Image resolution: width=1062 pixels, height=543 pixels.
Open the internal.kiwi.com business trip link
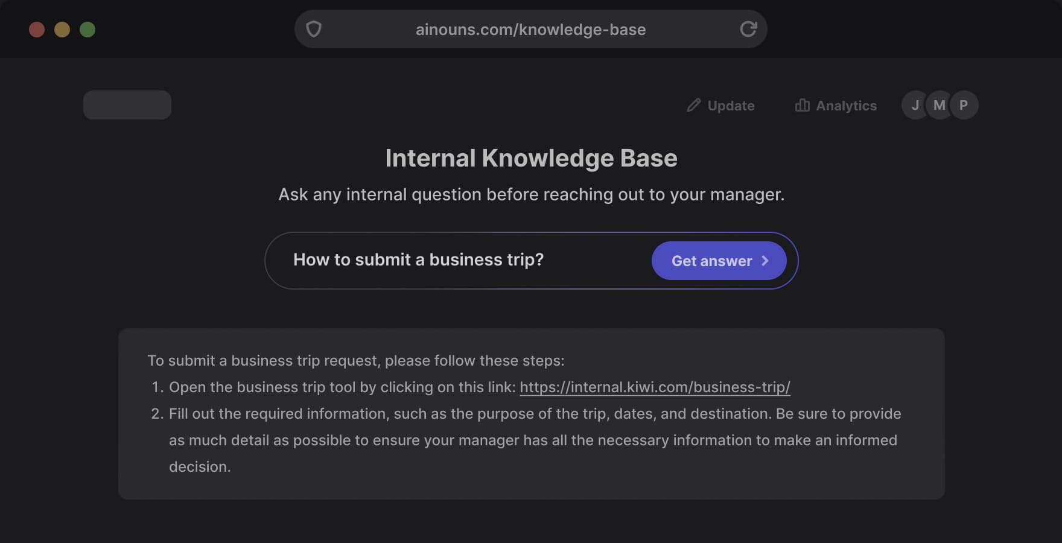pyautogui.click(x=655, y=388)
